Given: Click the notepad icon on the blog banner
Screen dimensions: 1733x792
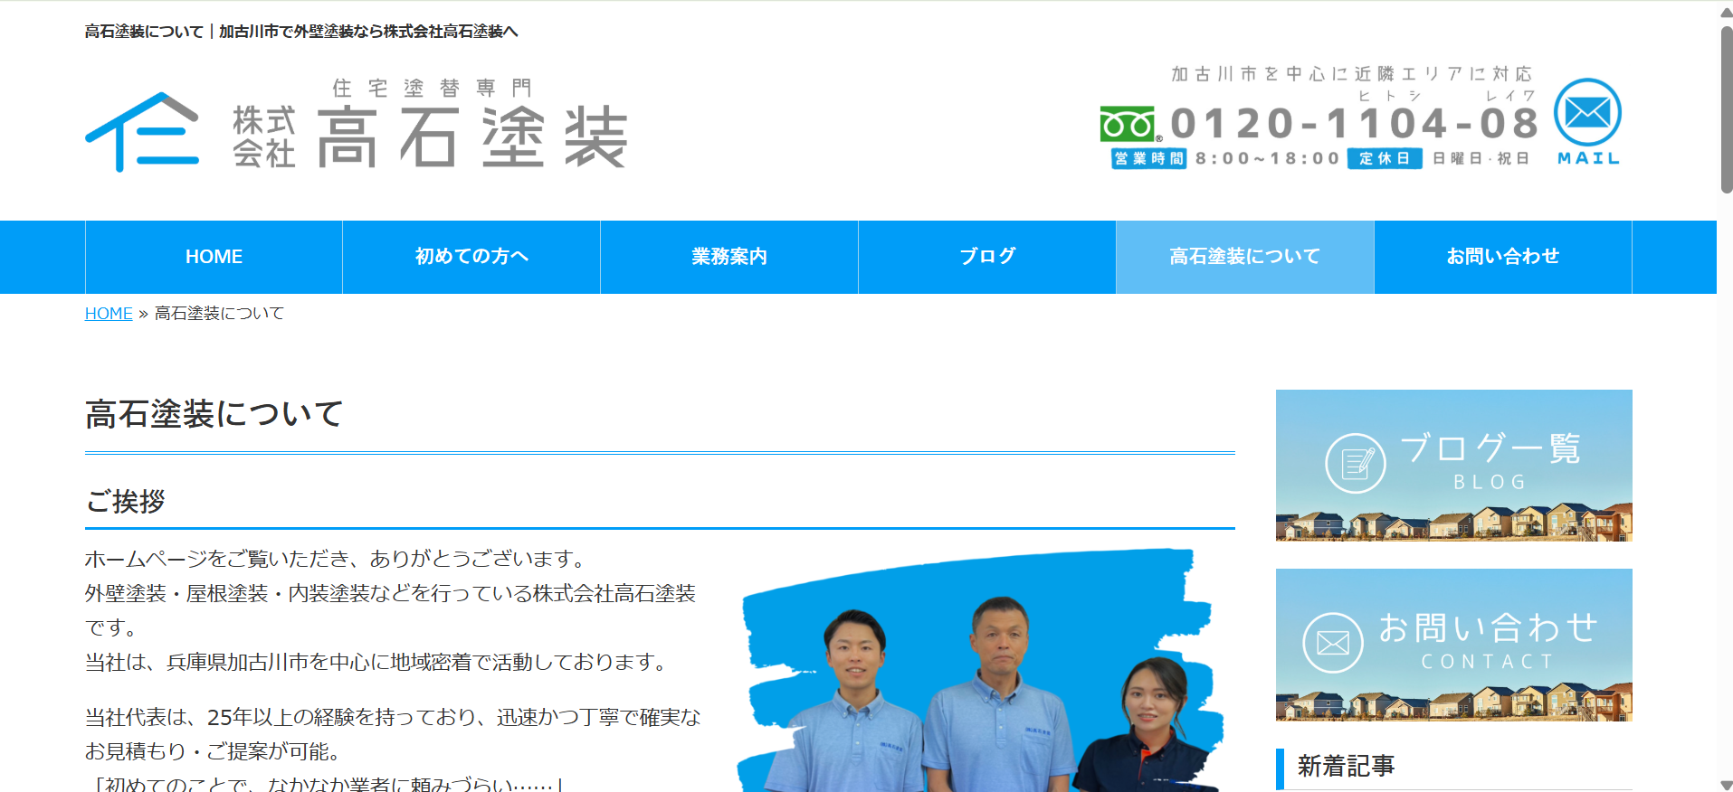Looking at the screenshot, I should (x=1355, y=463).
